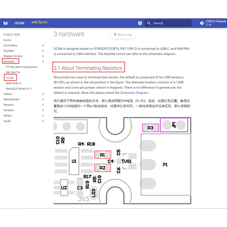
Task: Open the FYSETC Products repository link
Action: (x=213, y=23)
